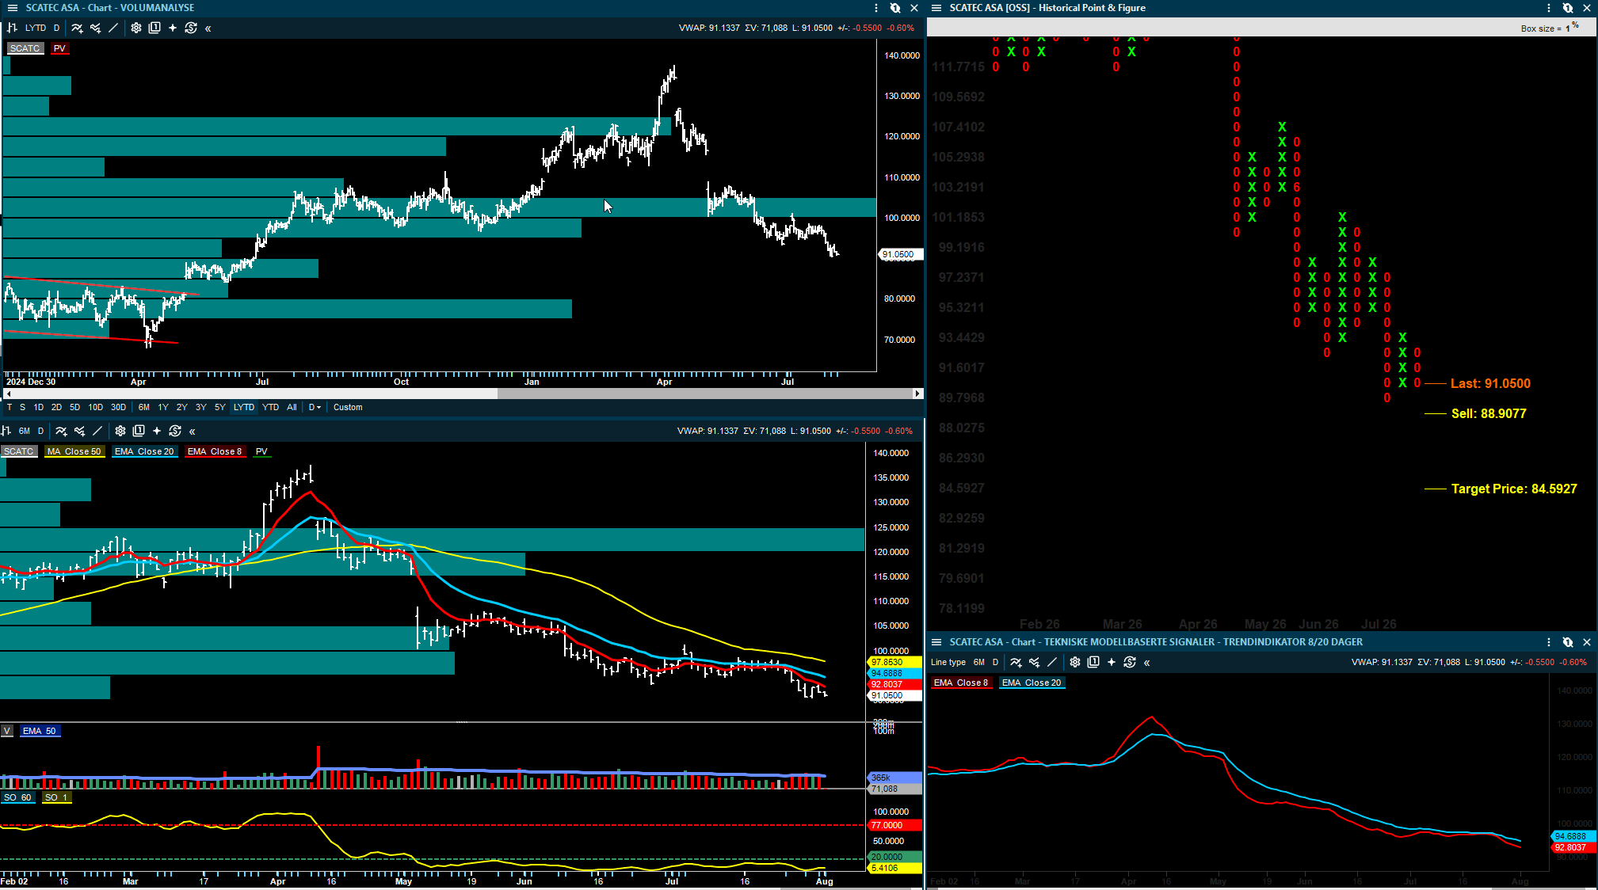Screen dimensions: 1598x890
Task: Toggle EMA Close 20 label in 6M chart
Action: pos(144,451)
